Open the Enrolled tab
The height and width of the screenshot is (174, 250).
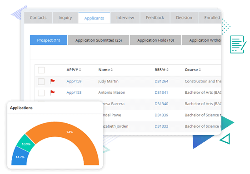point(210,18)
